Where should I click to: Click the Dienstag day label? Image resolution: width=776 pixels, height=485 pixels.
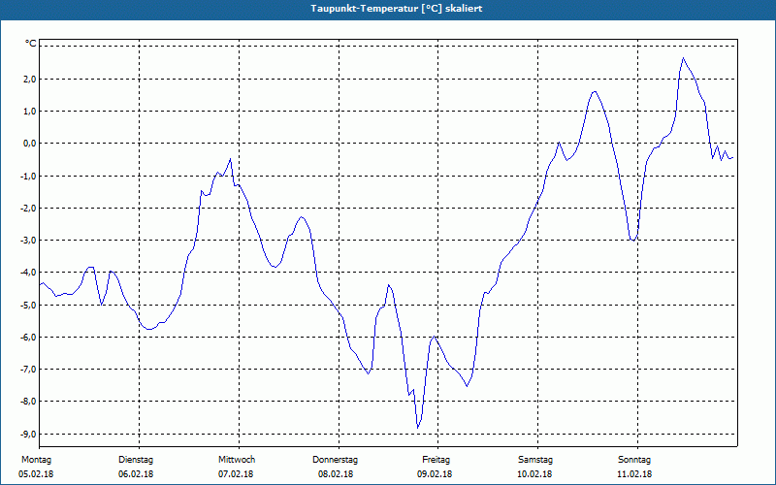136,460
